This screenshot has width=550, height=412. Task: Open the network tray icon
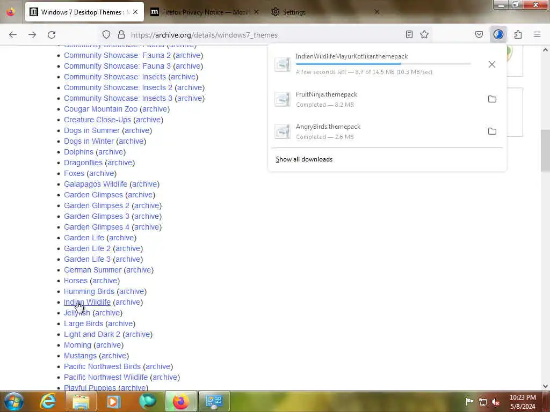click(x=483, y=402)
